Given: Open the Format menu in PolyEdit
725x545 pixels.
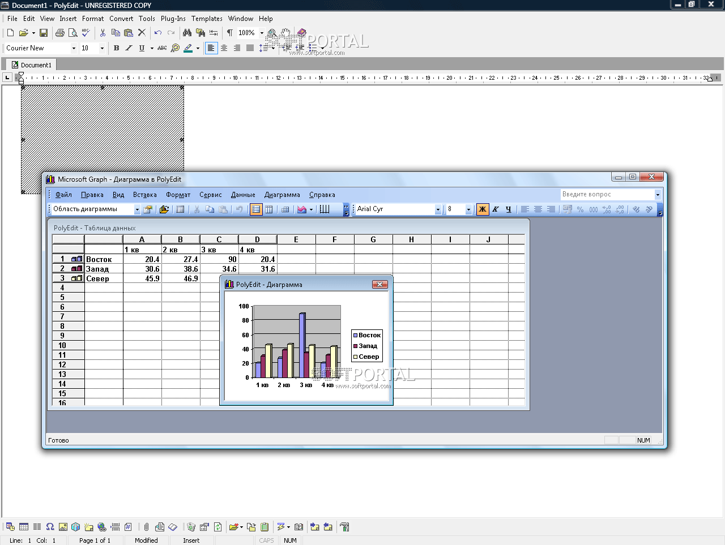Looking at the screenshot, I should click(93, 19).
